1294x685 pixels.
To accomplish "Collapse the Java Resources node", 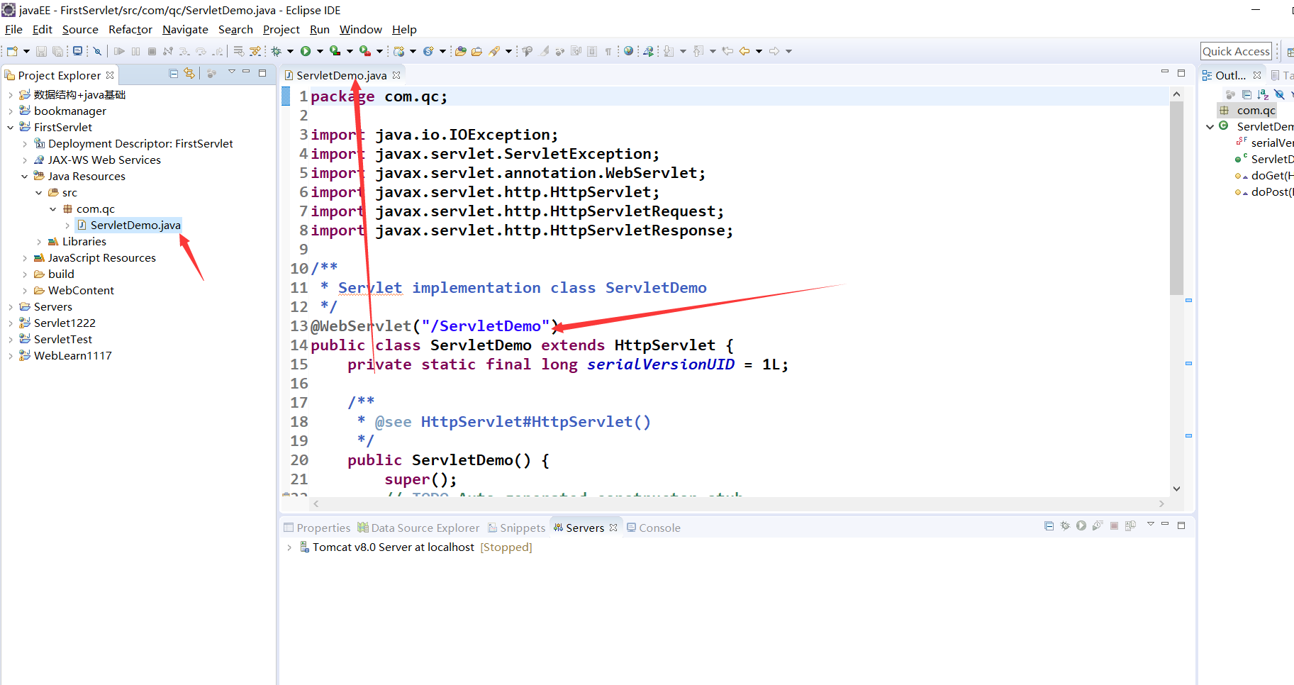I will pyautogui.click(x=24, y=177).
